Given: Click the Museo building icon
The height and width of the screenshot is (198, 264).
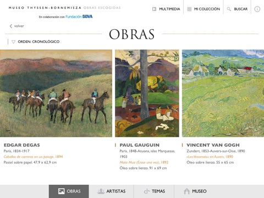Looking at the screenshot, I should click(187, 191).
